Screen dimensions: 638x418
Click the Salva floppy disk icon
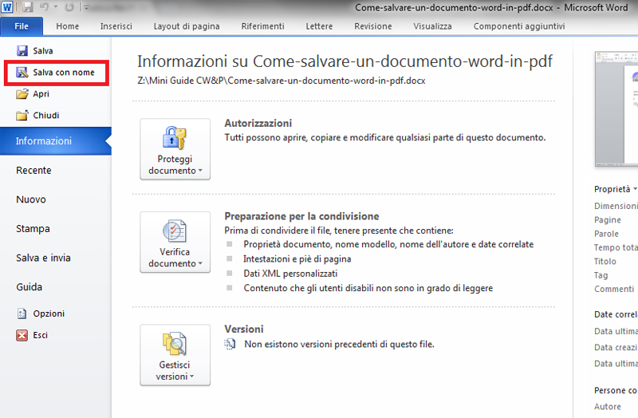click(x=22, y=50)
